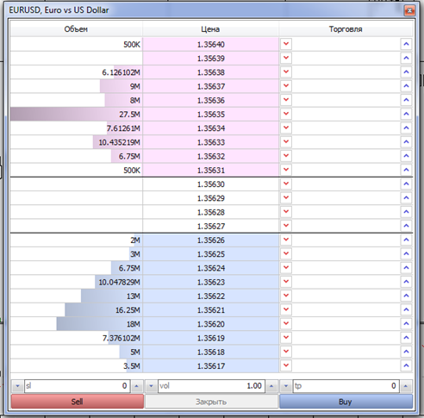Image resolution: width=424 pixels, height=418 pixels.
Task: Select the 27.5M volume bar at 1.35635
Action: 76,114
